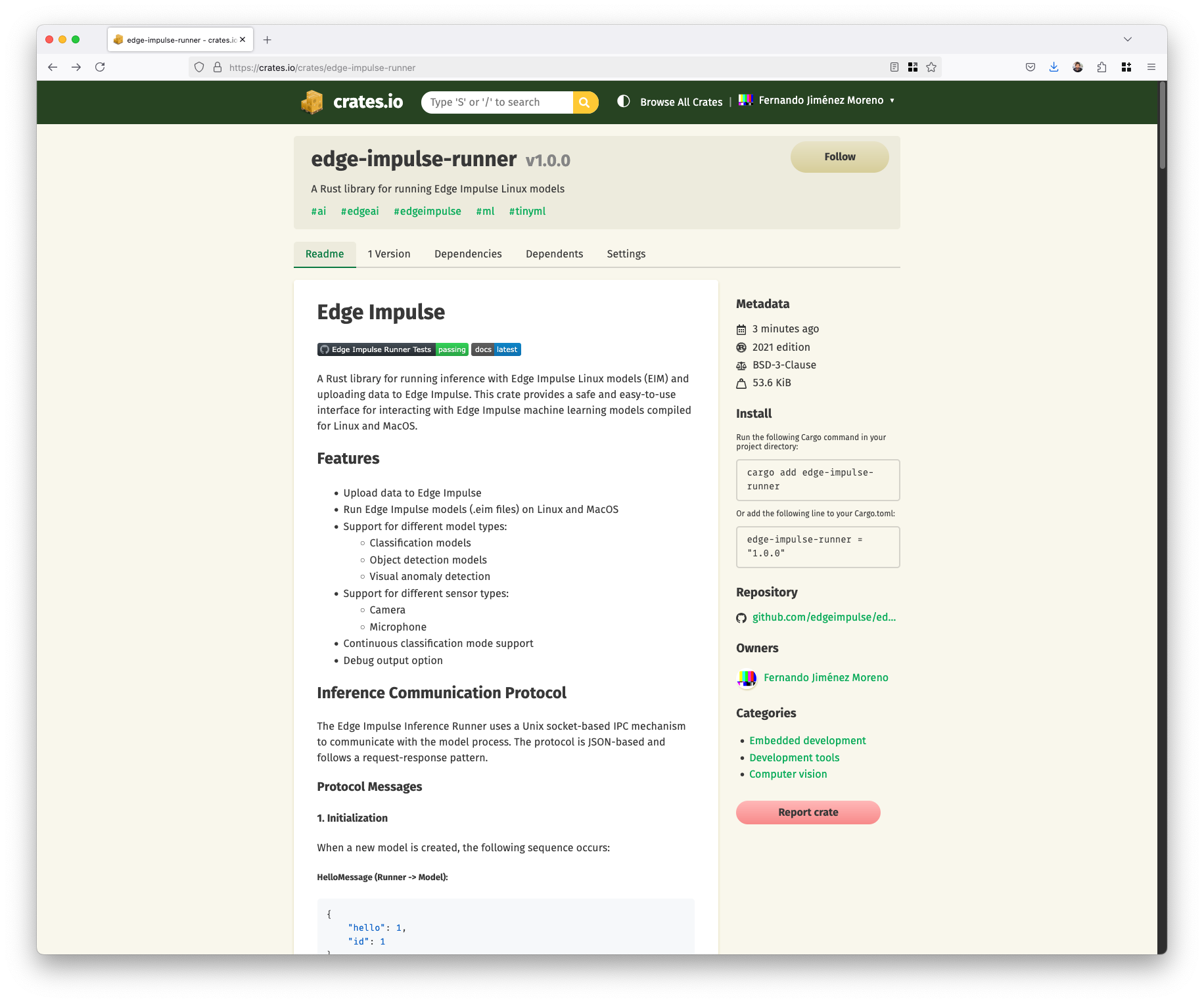Open the browser extensions puzzle icon
Viewport: 1204px width, 1003px height.
coord(1102,67)
